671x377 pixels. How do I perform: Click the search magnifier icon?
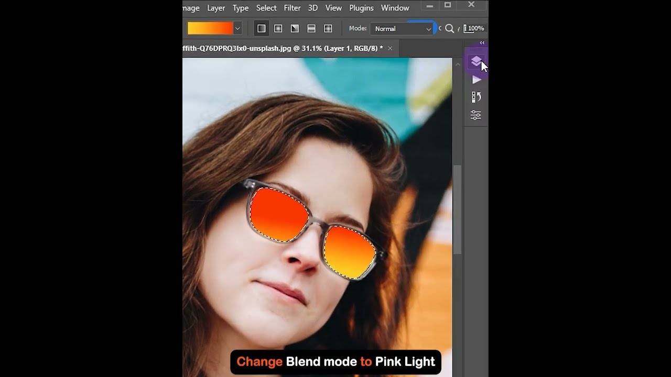449,28
